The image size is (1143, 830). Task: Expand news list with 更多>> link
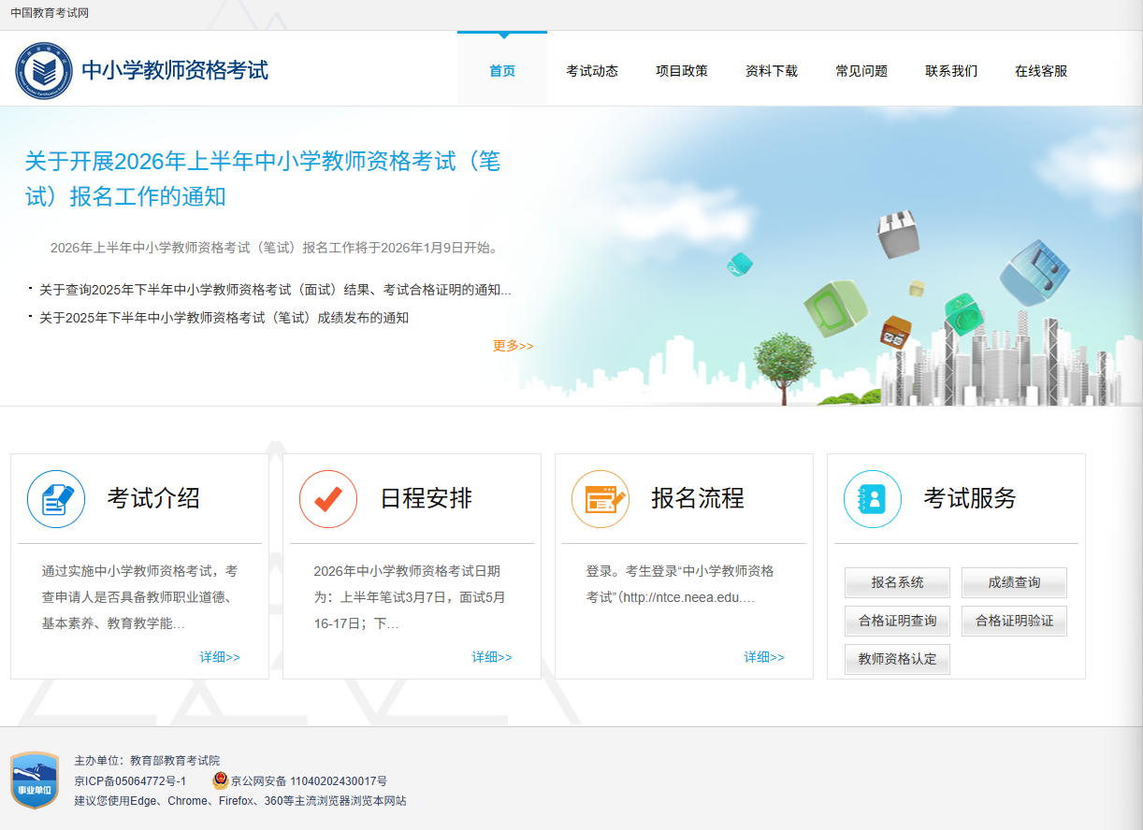(x=513, y=346)
